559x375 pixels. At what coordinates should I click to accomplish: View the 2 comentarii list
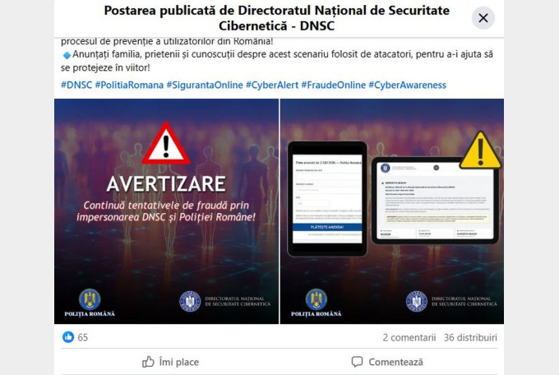(x=409, y=337)
